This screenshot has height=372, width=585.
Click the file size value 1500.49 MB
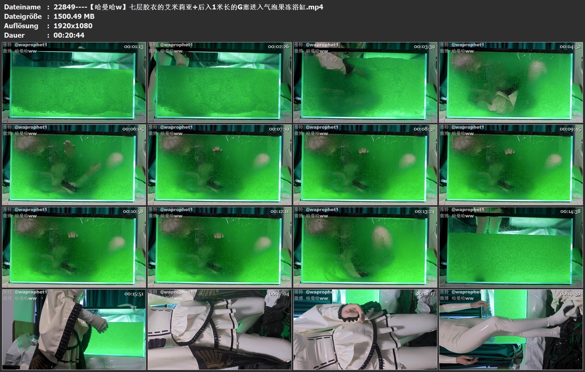point(74,16)
